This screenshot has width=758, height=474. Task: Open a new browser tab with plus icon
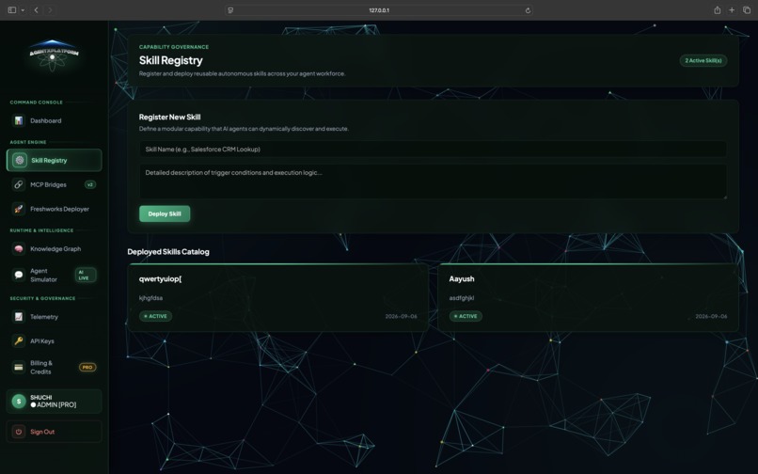[732, 9]
